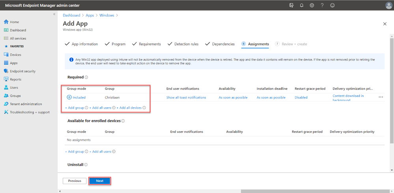
Task: Click Add group under Available for enrolled devices
Action: tap(75, 152)
